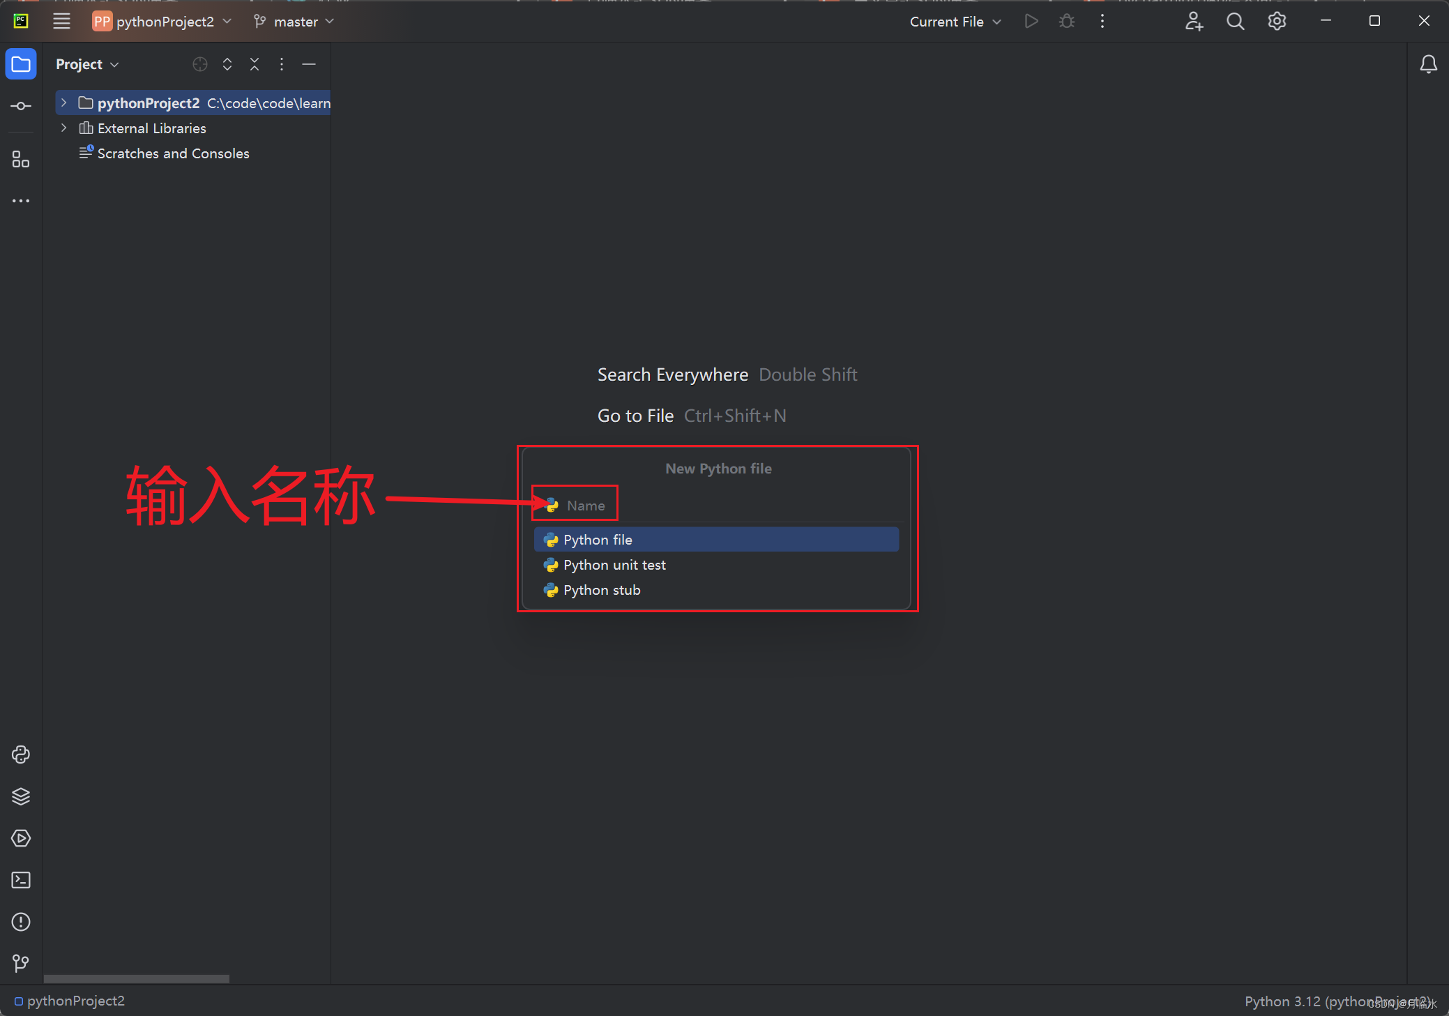Open the Structure tool window icon
Viewport: 1449px width, 1016px height.
point(21,160)
